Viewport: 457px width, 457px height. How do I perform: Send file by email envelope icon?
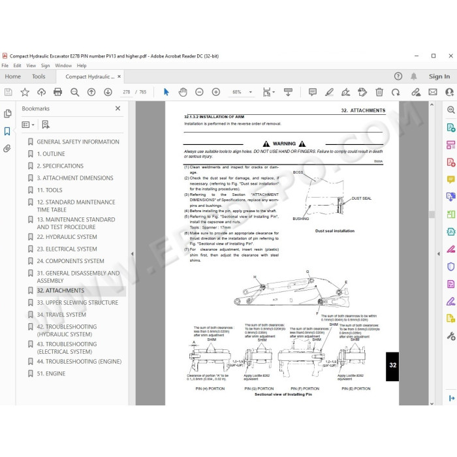[x=433, y=92]
